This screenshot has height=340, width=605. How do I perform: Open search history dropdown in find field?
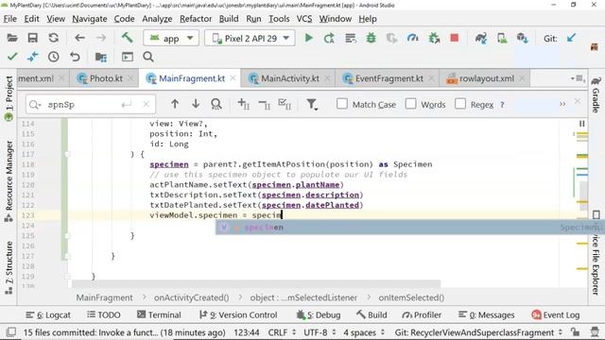35,105
